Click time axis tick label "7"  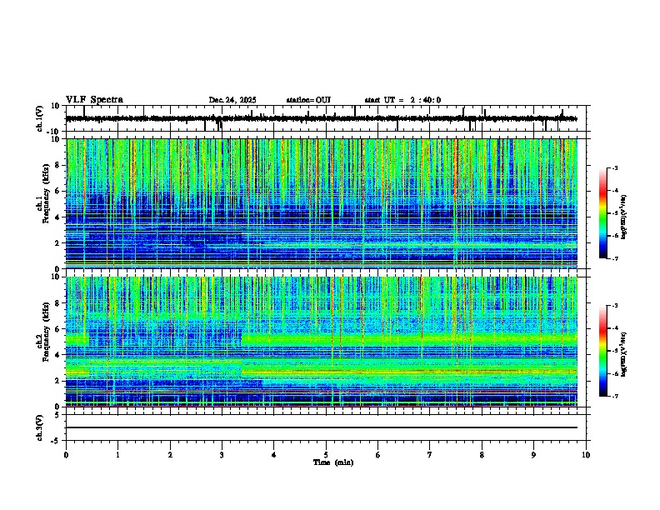[x=430, y=455]
